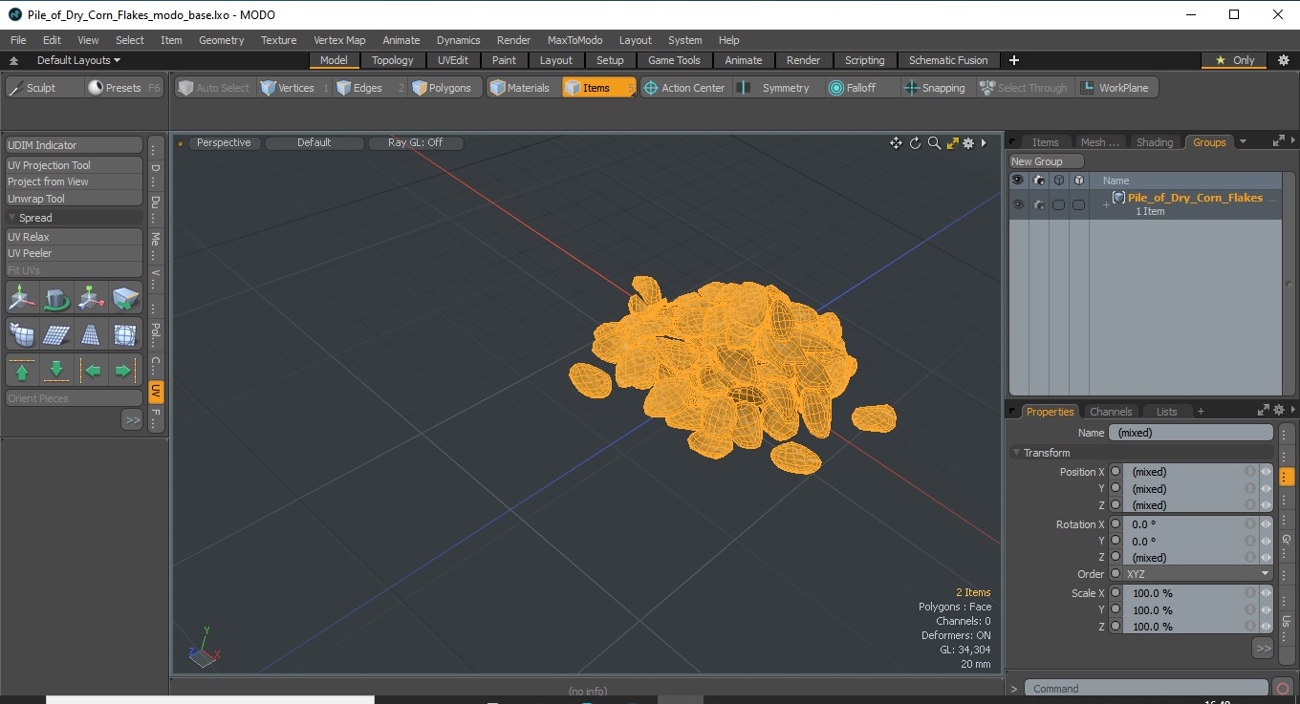1300x704 pixels.
Task: Toggle Vertices selection mode
Action: 295,88
